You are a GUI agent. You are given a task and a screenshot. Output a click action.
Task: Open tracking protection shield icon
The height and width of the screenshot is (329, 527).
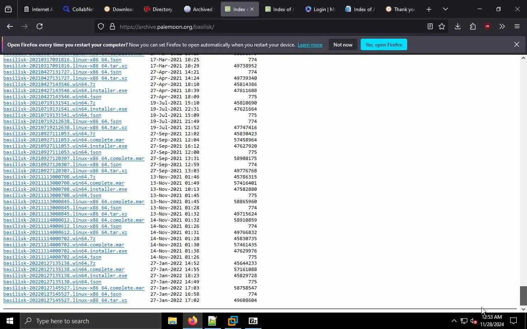point(101,26)
